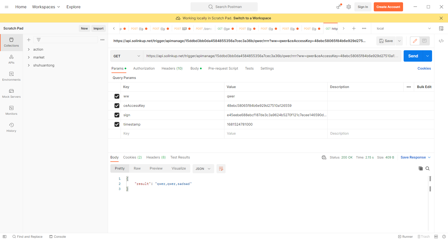Open the Mock Servers sidebar panel
Viewport: 448px width, 240px height.
11,93
